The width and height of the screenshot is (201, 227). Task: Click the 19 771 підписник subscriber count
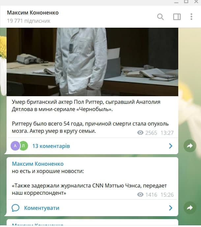pos(29,21)
